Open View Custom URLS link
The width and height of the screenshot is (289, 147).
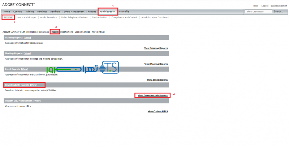158,111
